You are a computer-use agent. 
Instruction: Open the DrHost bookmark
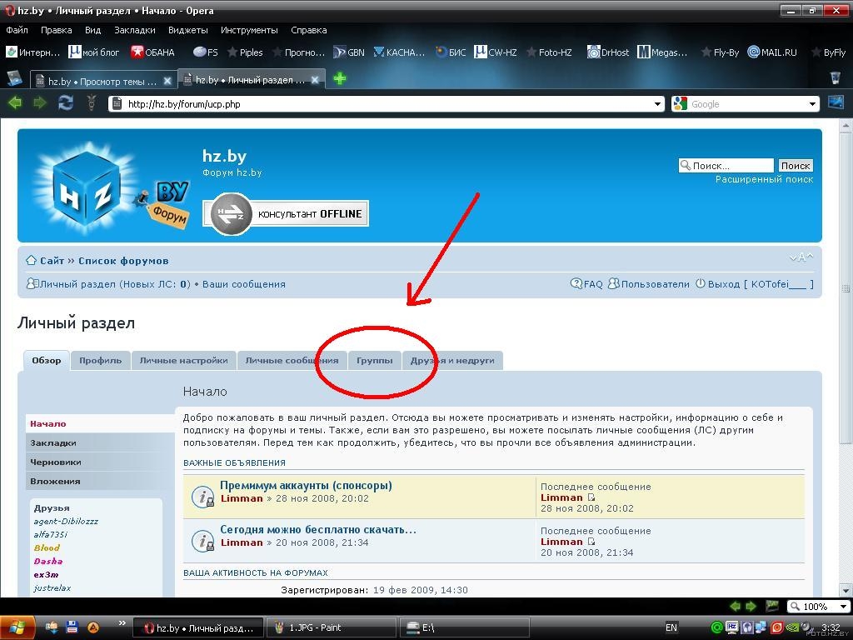(608, 52)
